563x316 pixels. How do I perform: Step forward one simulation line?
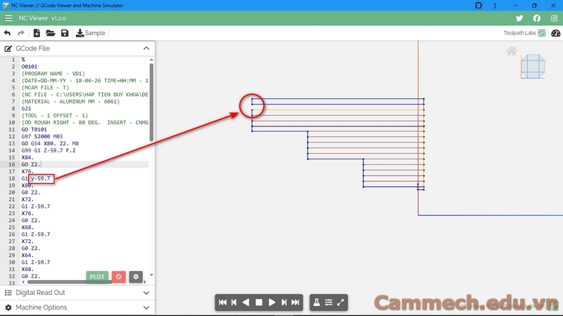[x=284, y=303]
